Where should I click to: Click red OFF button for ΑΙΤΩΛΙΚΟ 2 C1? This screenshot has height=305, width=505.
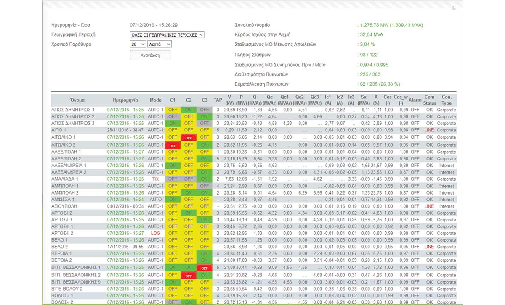(x=172, y=145)
